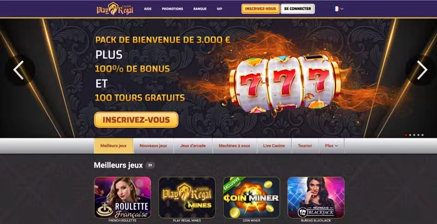Switch to the Machines à sous tab

click(234, 146)
